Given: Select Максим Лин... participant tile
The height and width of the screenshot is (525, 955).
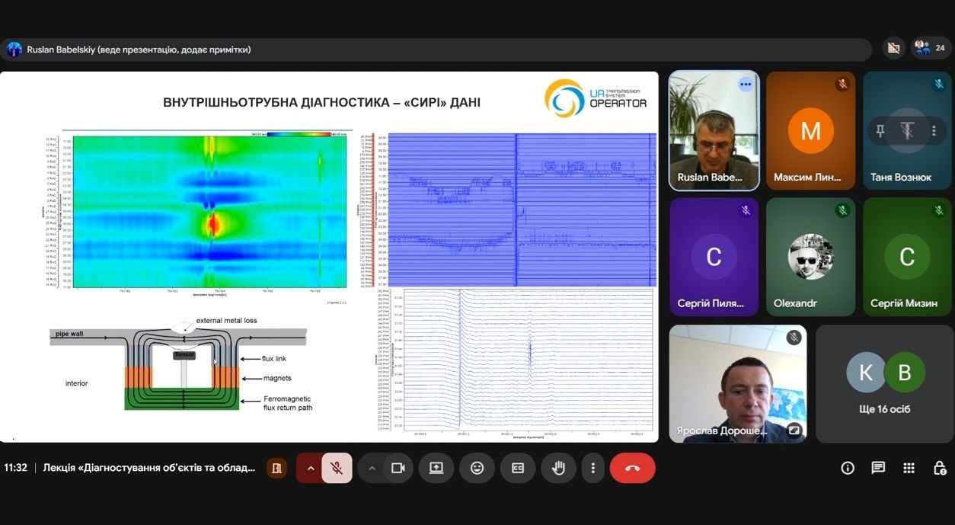Looking at the screenshot, I should point(810,131).
